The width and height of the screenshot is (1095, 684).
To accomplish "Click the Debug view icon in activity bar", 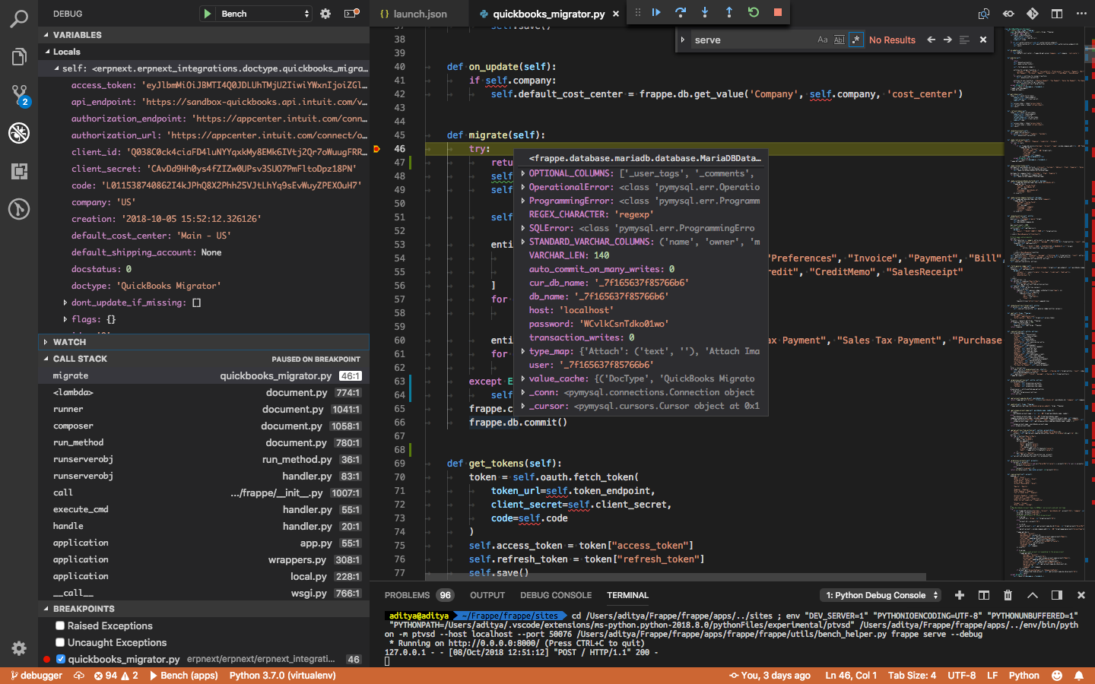I will coord(19,133).
